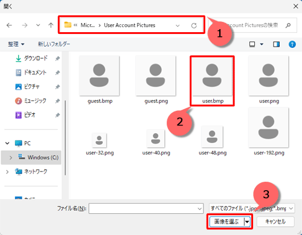Open the 整理 menu
This screenshot has width=302, height=235.
[x=16, y=44]
